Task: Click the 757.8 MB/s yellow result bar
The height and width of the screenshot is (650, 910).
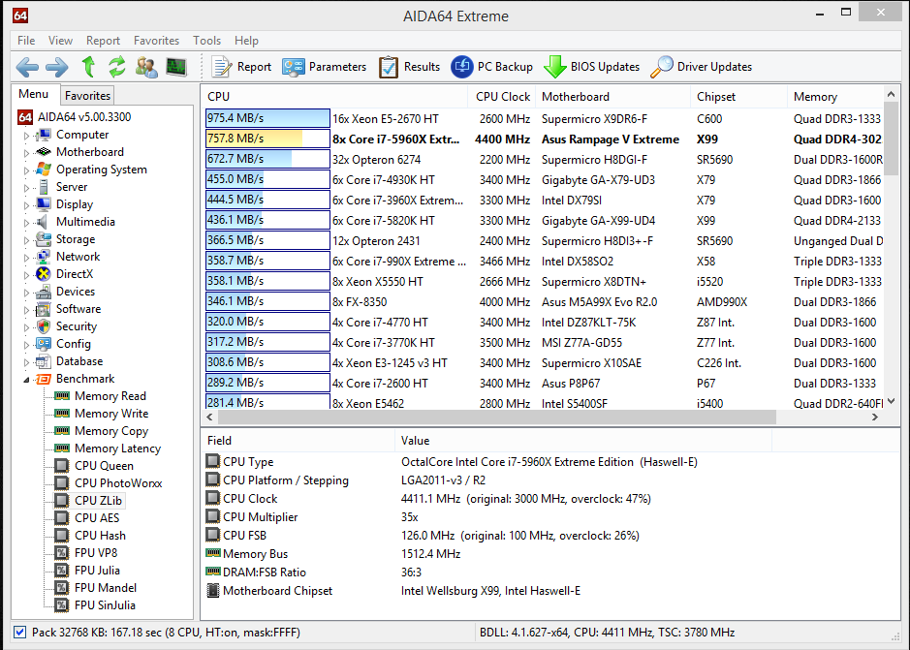Action: [x=267, y=139]
